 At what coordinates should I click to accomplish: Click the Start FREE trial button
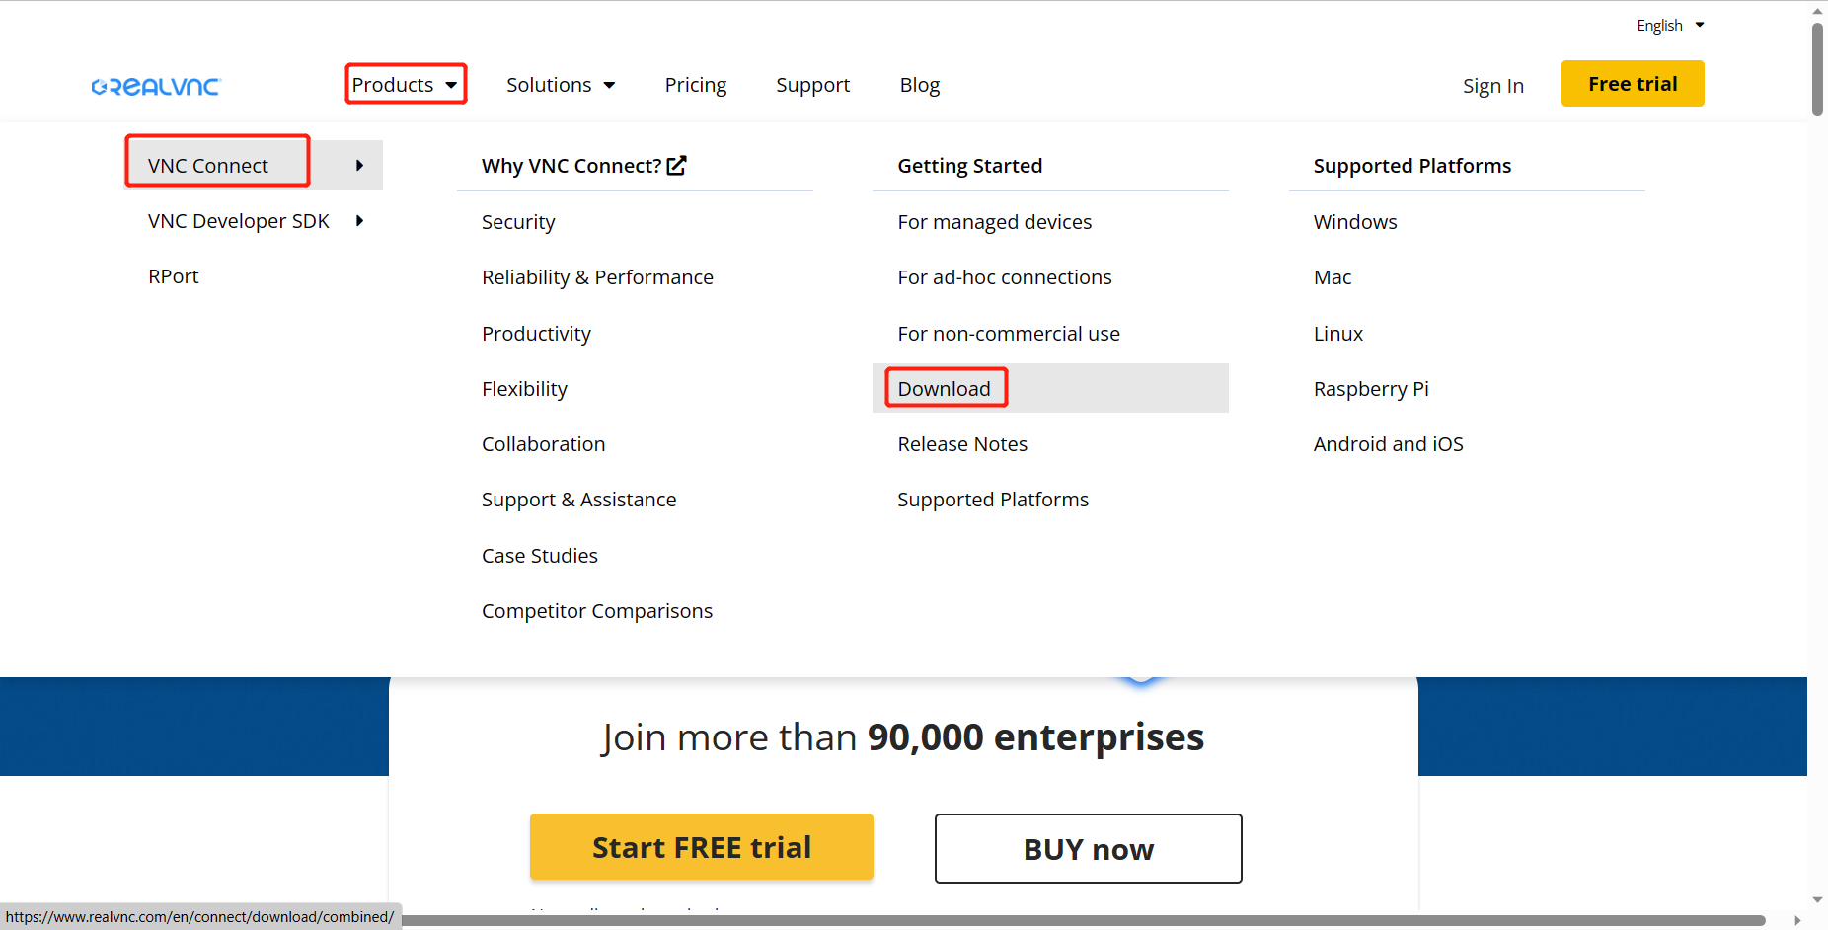coord(702,847)
